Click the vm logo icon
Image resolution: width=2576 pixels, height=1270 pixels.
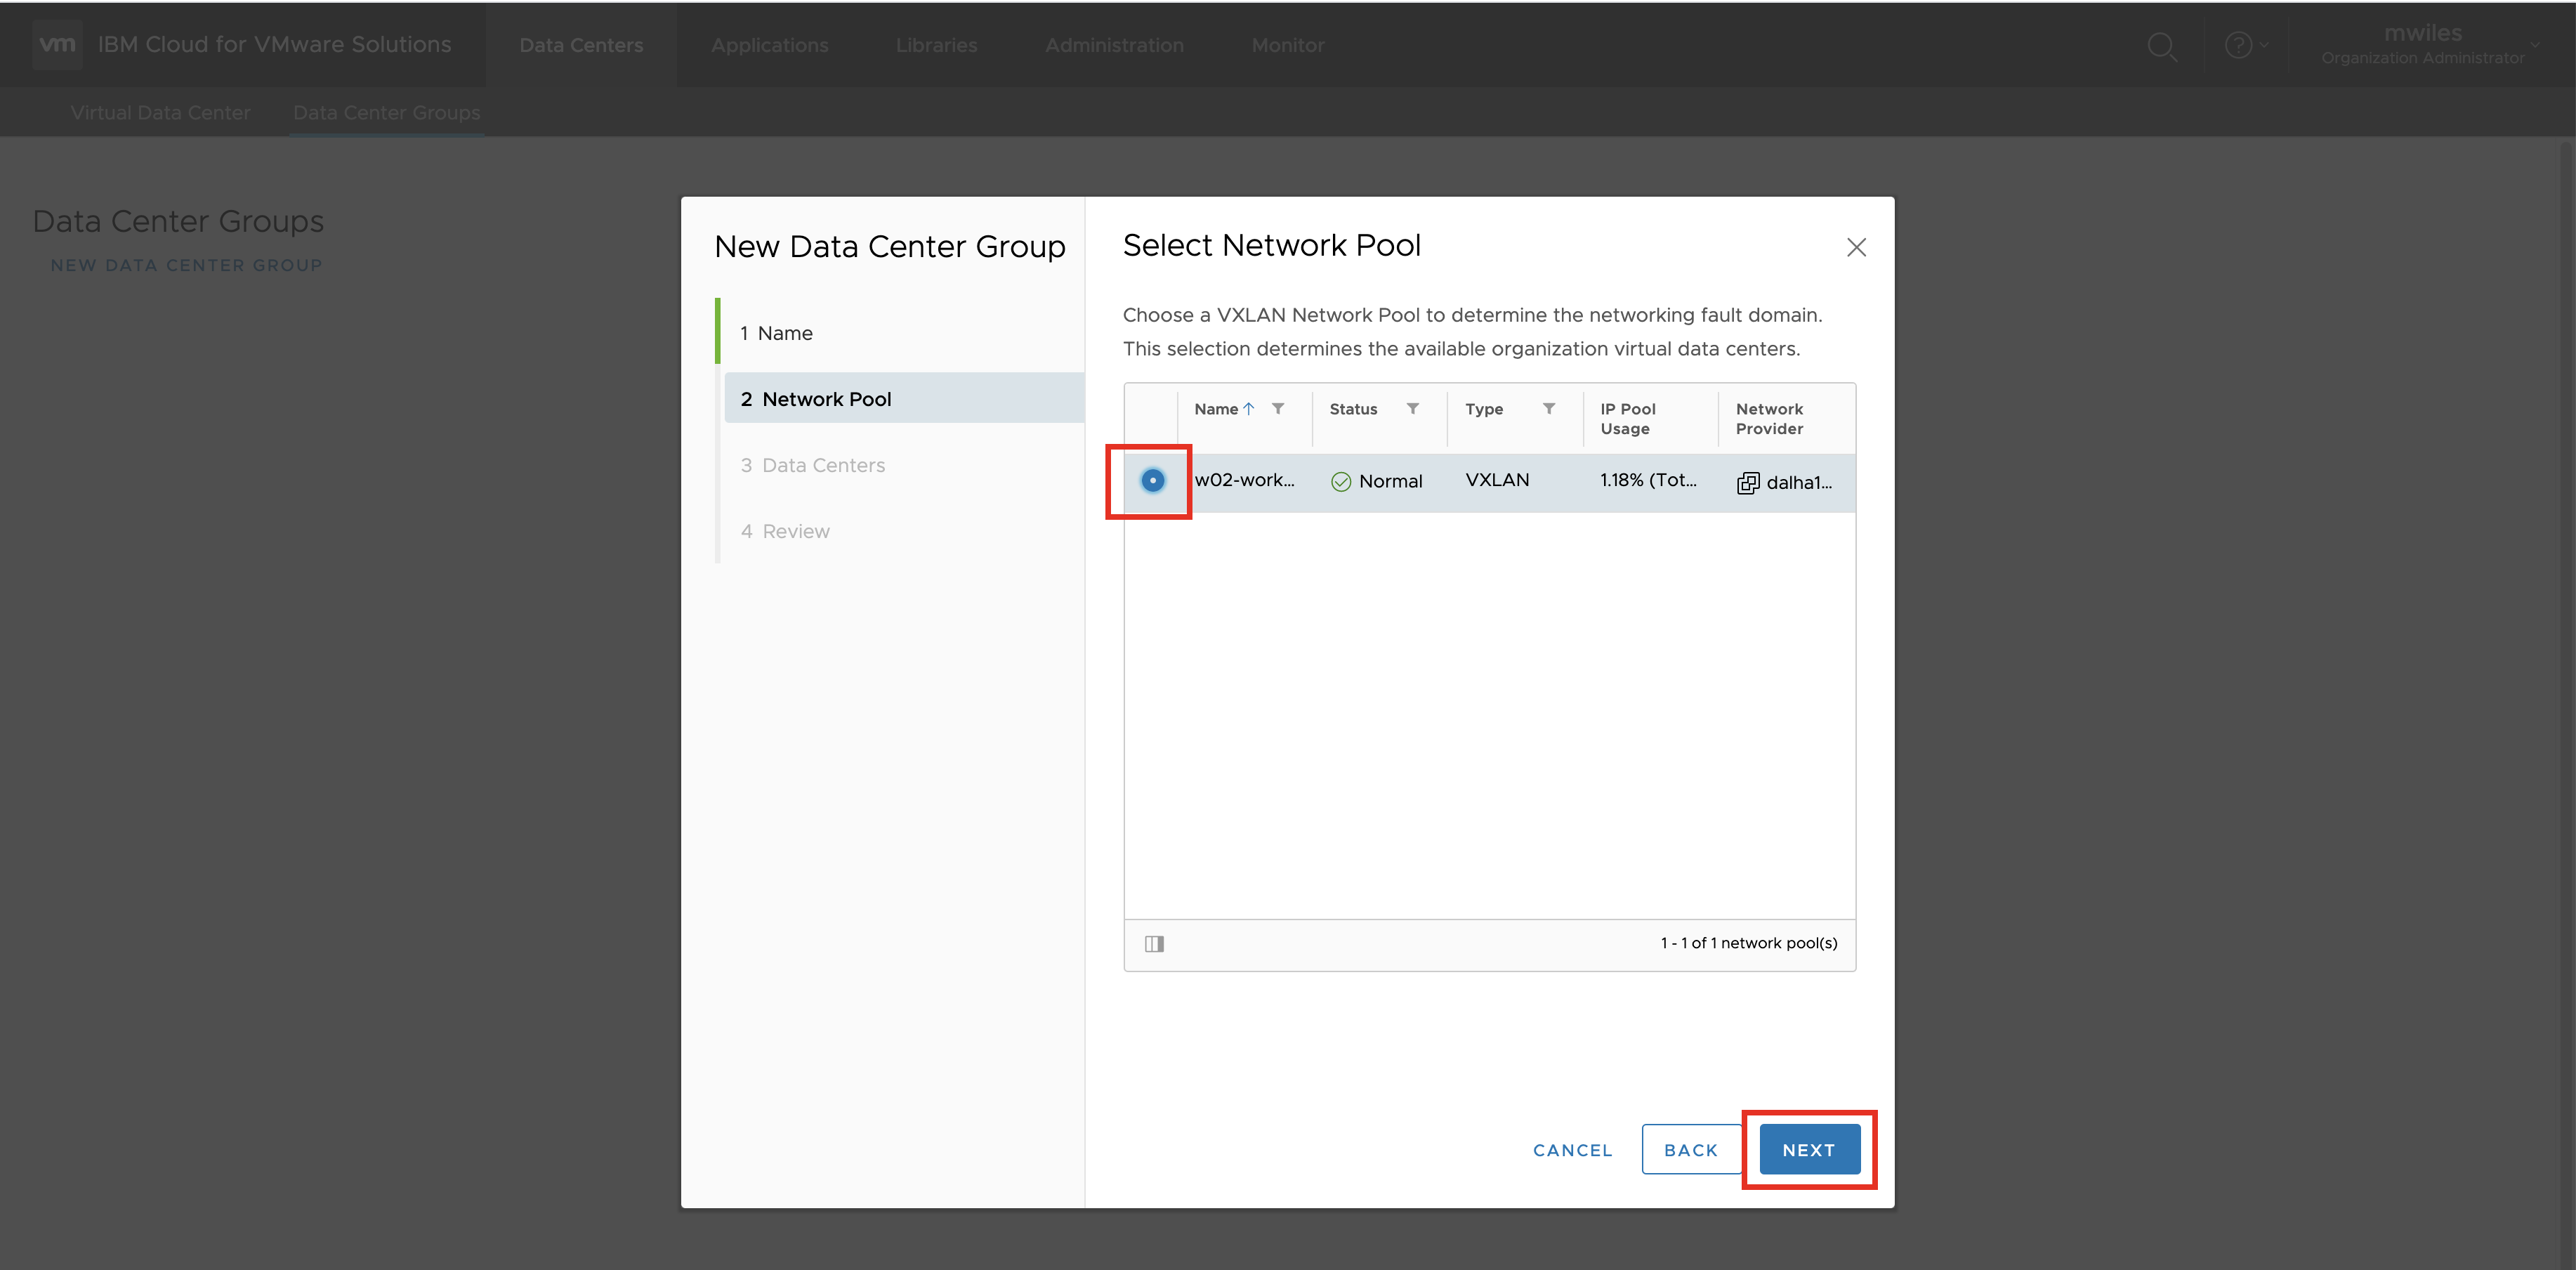[57, 44]
